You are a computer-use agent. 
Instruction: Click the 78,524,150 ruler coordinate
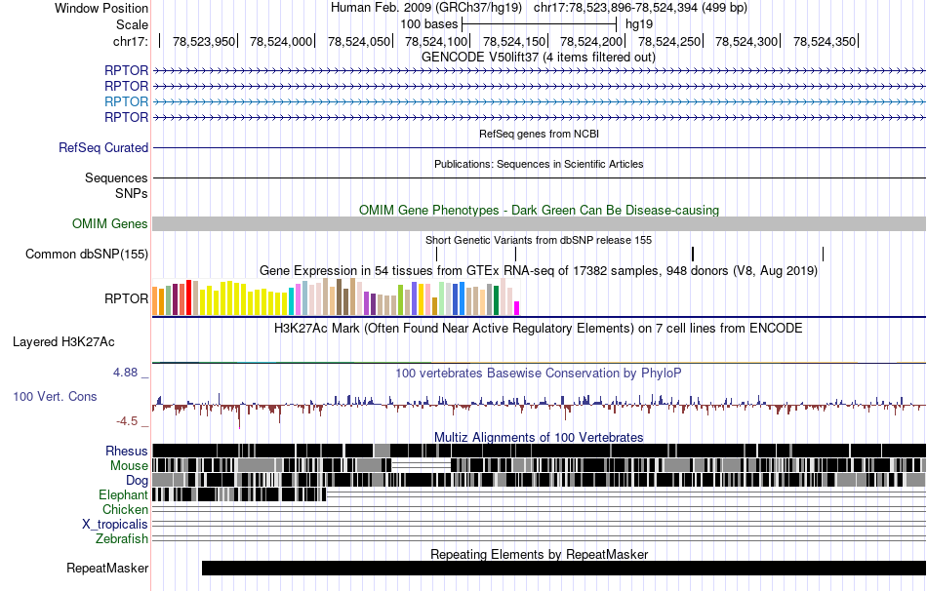[514, 41]
